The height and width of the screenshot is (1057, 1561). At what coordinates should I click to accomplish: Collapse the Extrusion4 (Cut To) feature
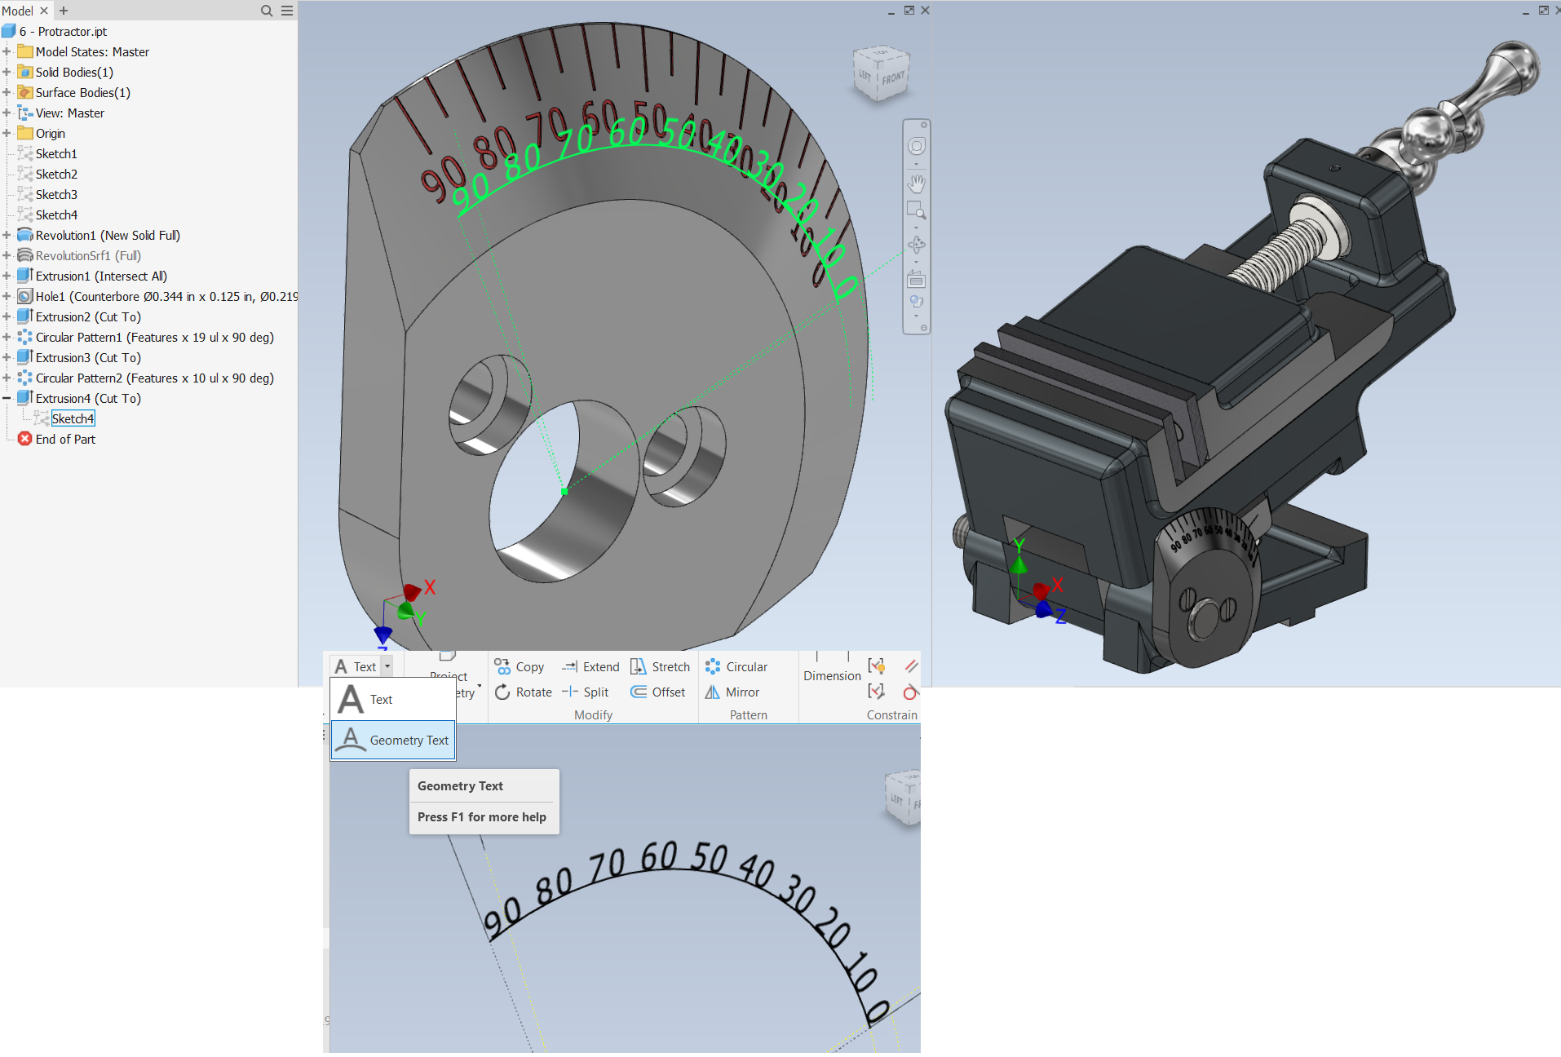click(8, 398)
